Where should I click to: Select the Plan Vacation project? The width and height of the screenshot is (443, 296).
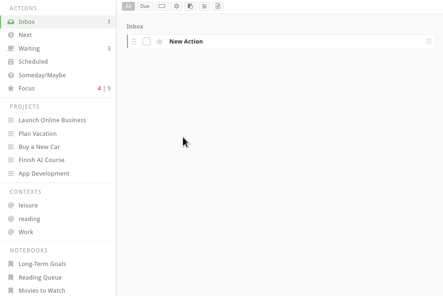38,134
